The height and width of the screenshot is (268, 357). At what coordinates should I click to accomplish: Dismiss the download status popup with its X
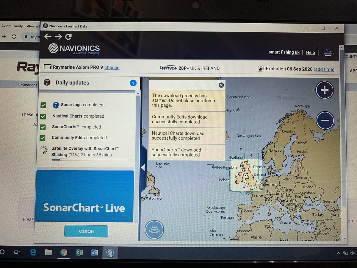coord(221,85)
